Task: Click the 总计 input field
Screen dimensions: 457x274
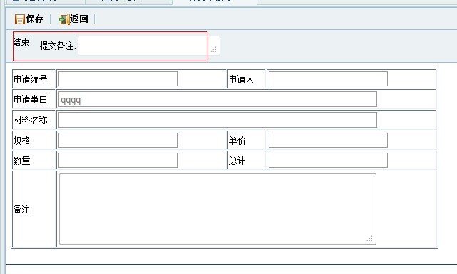Action: [328, 161]
